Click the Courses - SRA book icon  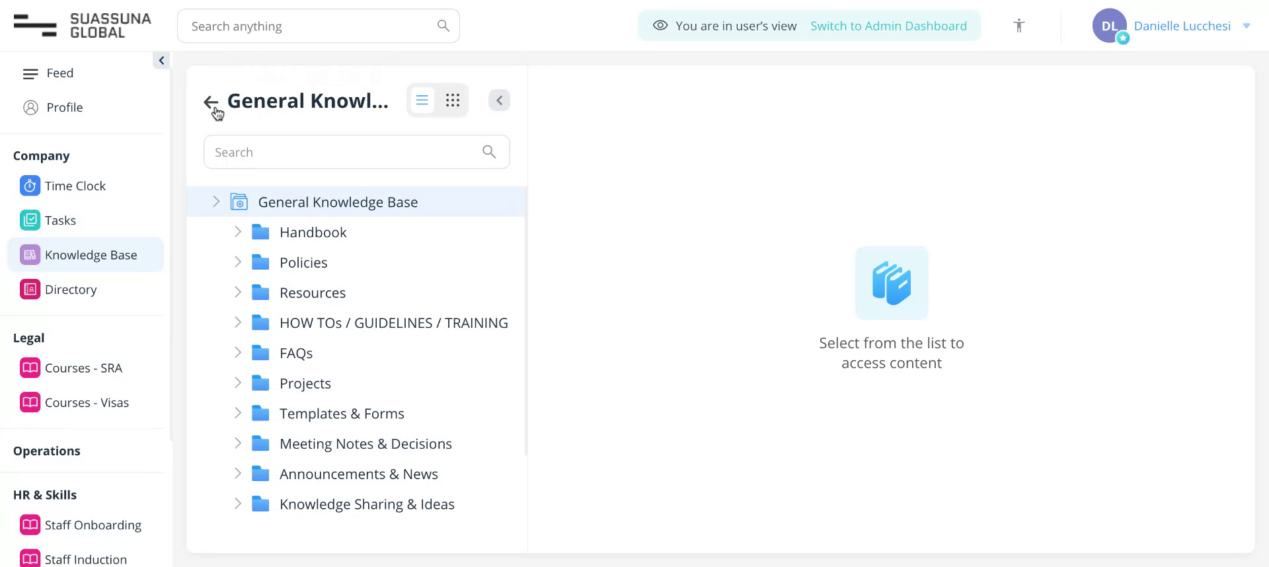coord(30,368)
